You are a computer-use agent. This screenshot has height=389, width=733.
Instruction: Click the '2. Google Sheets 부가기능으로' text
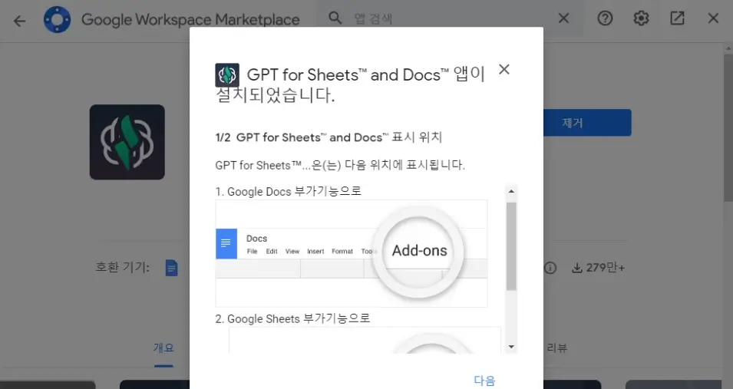(x=292, y=318)
